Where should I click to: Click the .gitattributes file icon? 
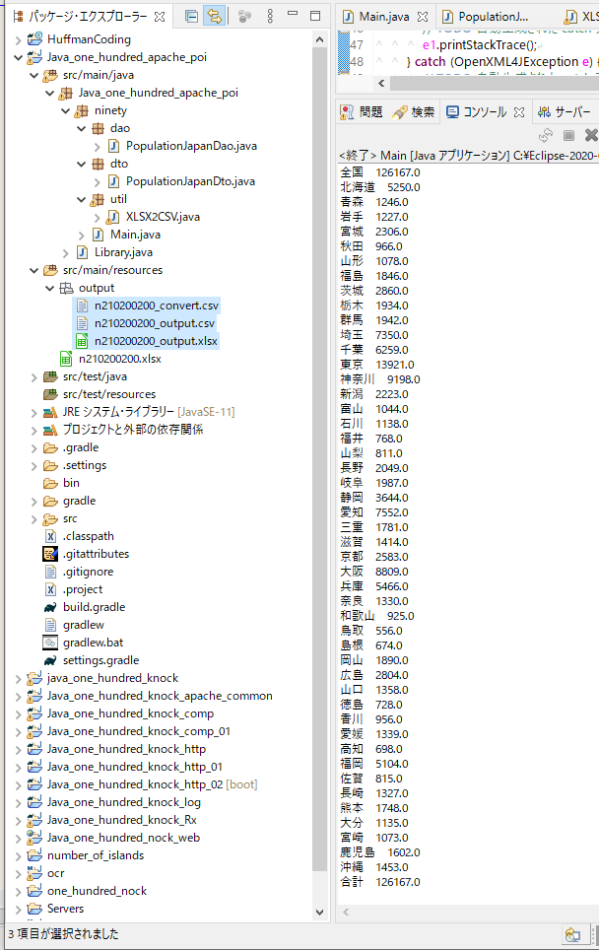tap(50, 554)
